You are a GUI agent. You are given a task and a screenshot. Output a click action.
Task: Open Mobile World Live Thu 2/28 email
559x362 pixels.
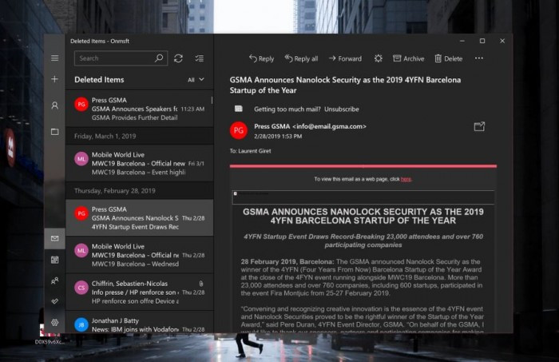point(140,255)
